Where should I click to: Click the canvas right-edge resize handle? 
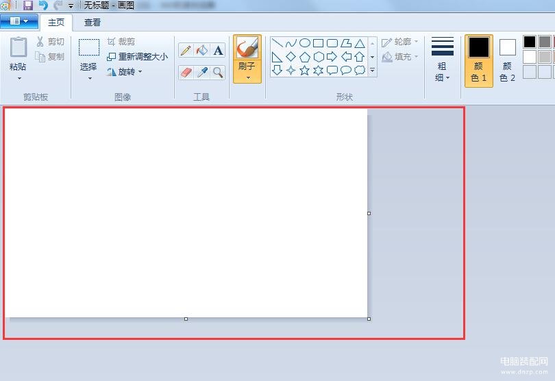(369, 213)
